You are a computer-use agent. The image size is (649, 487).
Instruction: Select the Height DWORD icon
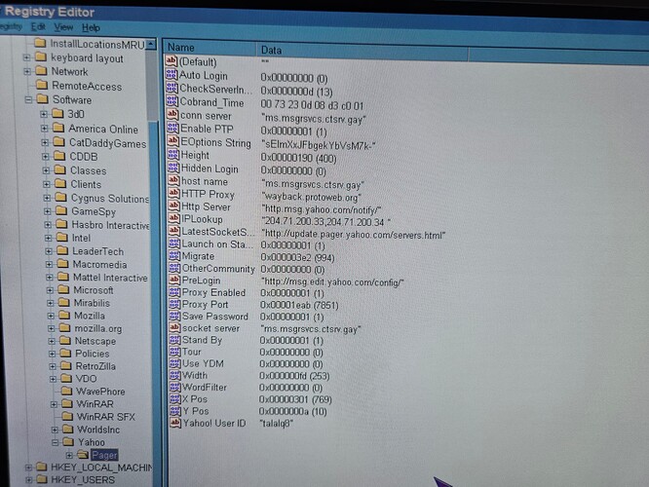tap(173, 154)
